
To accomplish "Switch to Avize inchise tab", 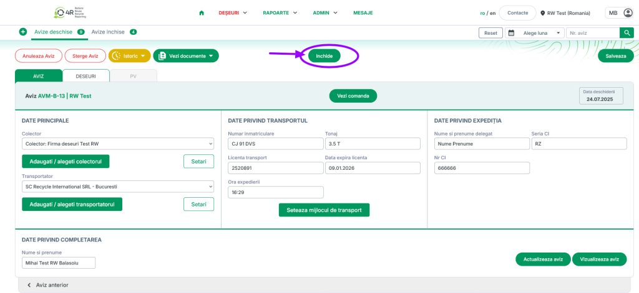I will click(x=108, y=32).
